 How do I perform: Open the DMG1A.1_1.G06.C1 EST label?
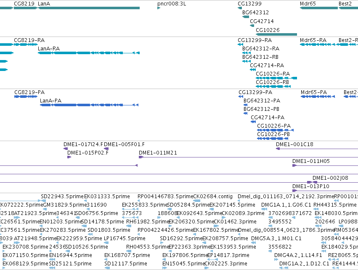(286, 205)
